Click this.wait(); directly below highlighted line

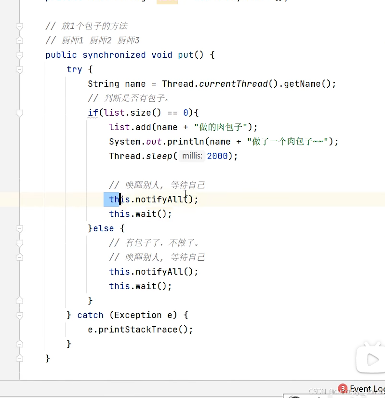click(140, 214)
